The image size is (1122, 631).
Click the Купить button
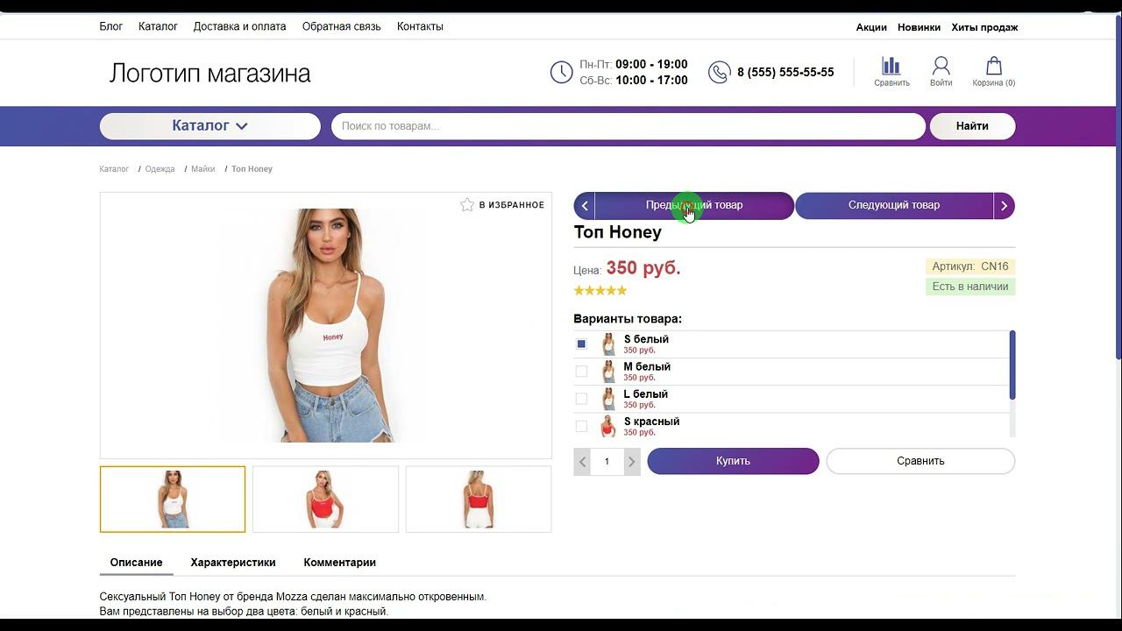point(733,461)
